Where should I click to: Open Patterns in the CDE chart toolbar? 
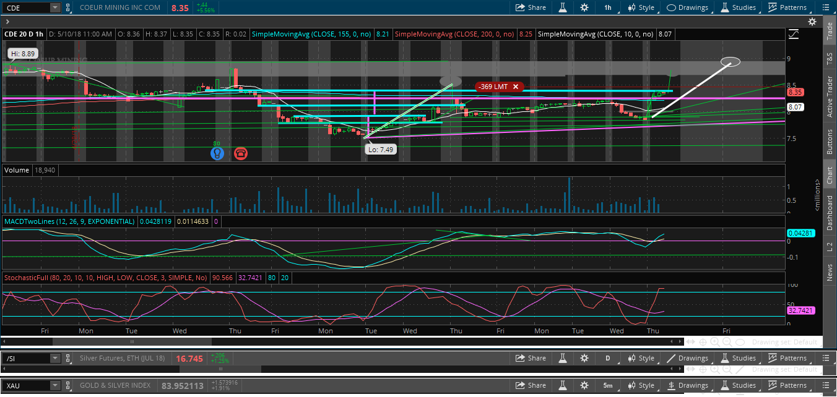point(787,7)
